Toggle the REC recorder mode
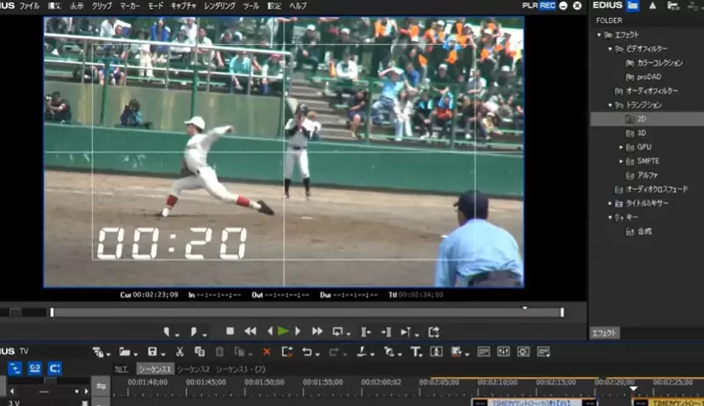704x406 pixels. 547,5
